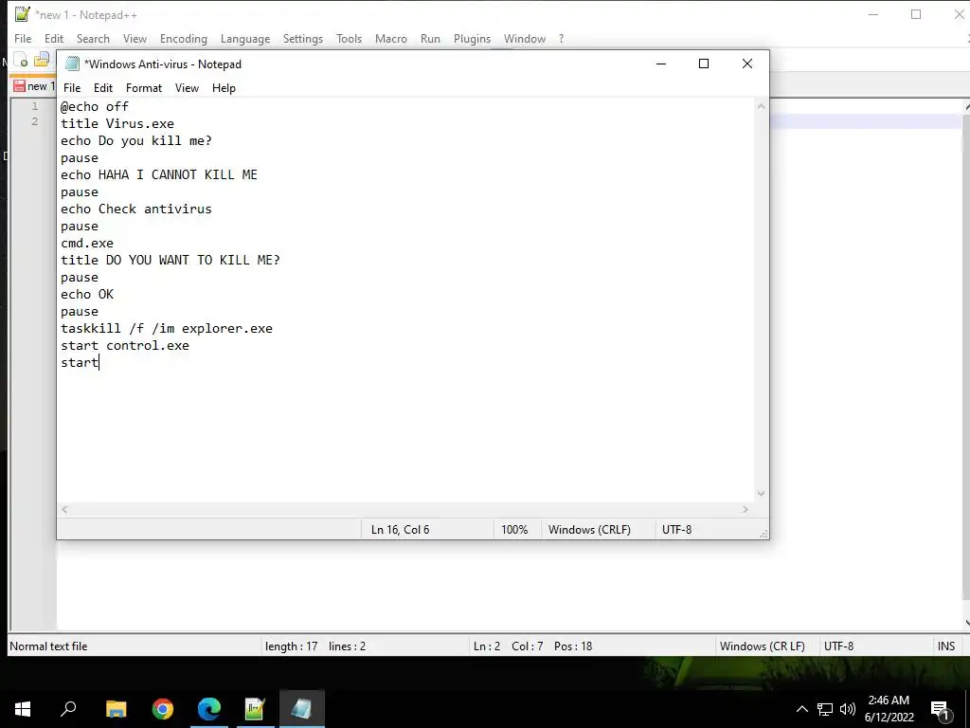
Task: Click 'Windows (CRLF)' in Notepad status bar
Action: 589,530
